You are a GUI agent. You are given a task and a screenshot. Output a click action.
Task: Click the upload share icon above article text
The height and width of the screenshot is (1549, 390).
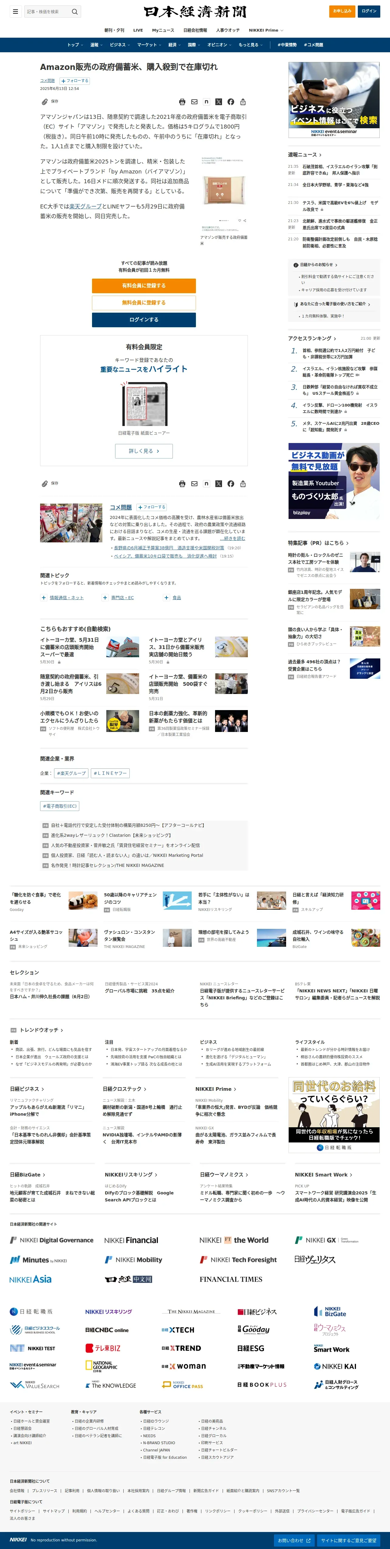pyautogui.click(x=243, y=102)
